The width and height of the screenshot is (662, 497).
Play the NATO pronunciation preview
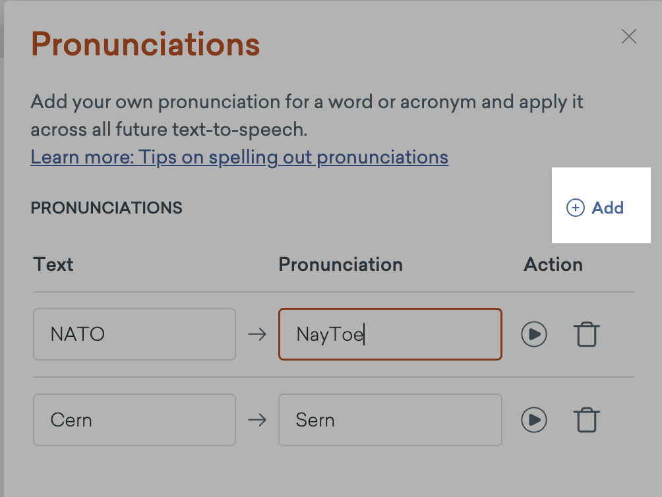pyautogui.click(x=534, y=334)
